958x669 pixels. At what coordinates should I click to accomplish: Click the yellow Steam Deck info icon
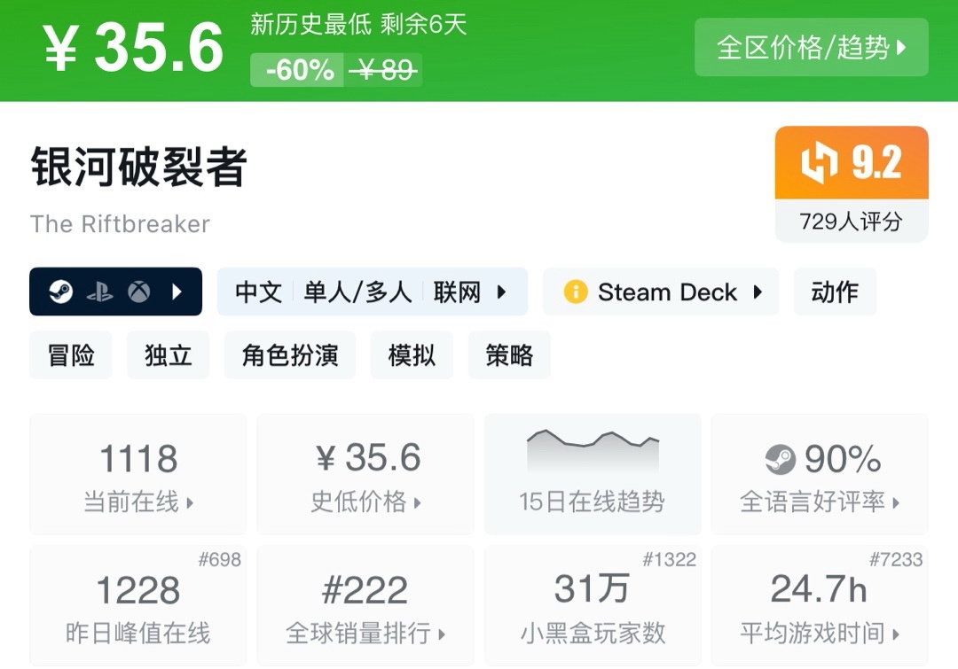576,292
